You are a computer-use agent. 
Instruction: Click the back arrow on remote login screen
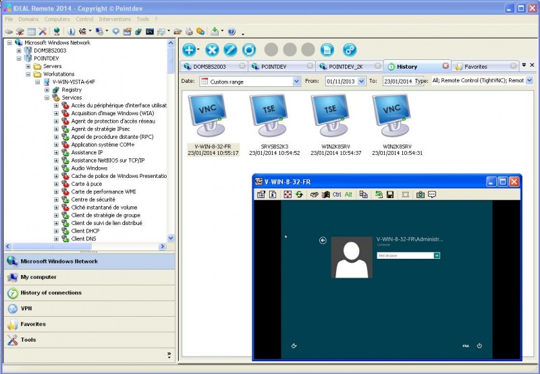coord(323,241)
